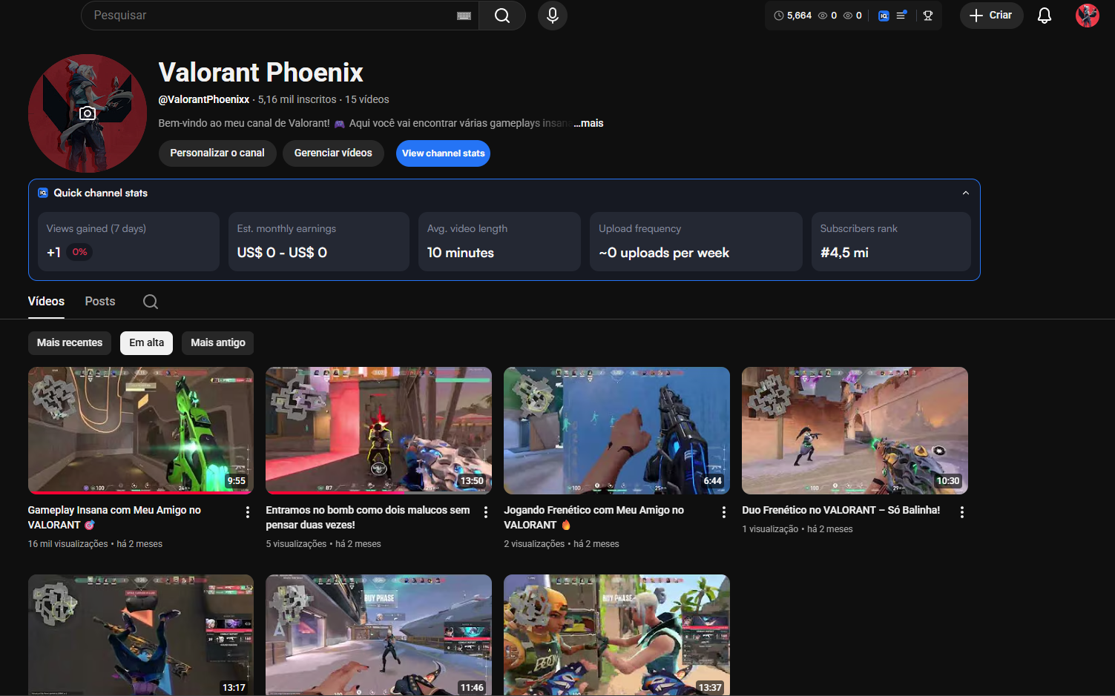Click the View channel stats button
Viewport: 1115px width, 696px height.
(443, 153)
